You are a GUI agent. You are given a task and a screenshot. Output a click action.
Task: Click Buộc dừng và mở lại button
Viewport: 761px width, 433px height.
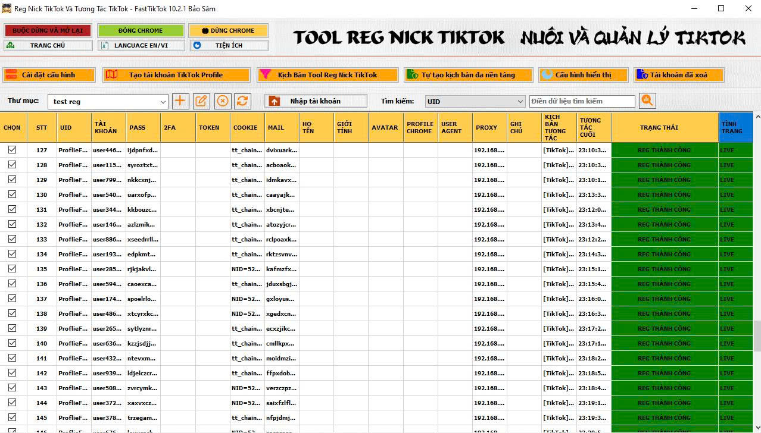48,30
